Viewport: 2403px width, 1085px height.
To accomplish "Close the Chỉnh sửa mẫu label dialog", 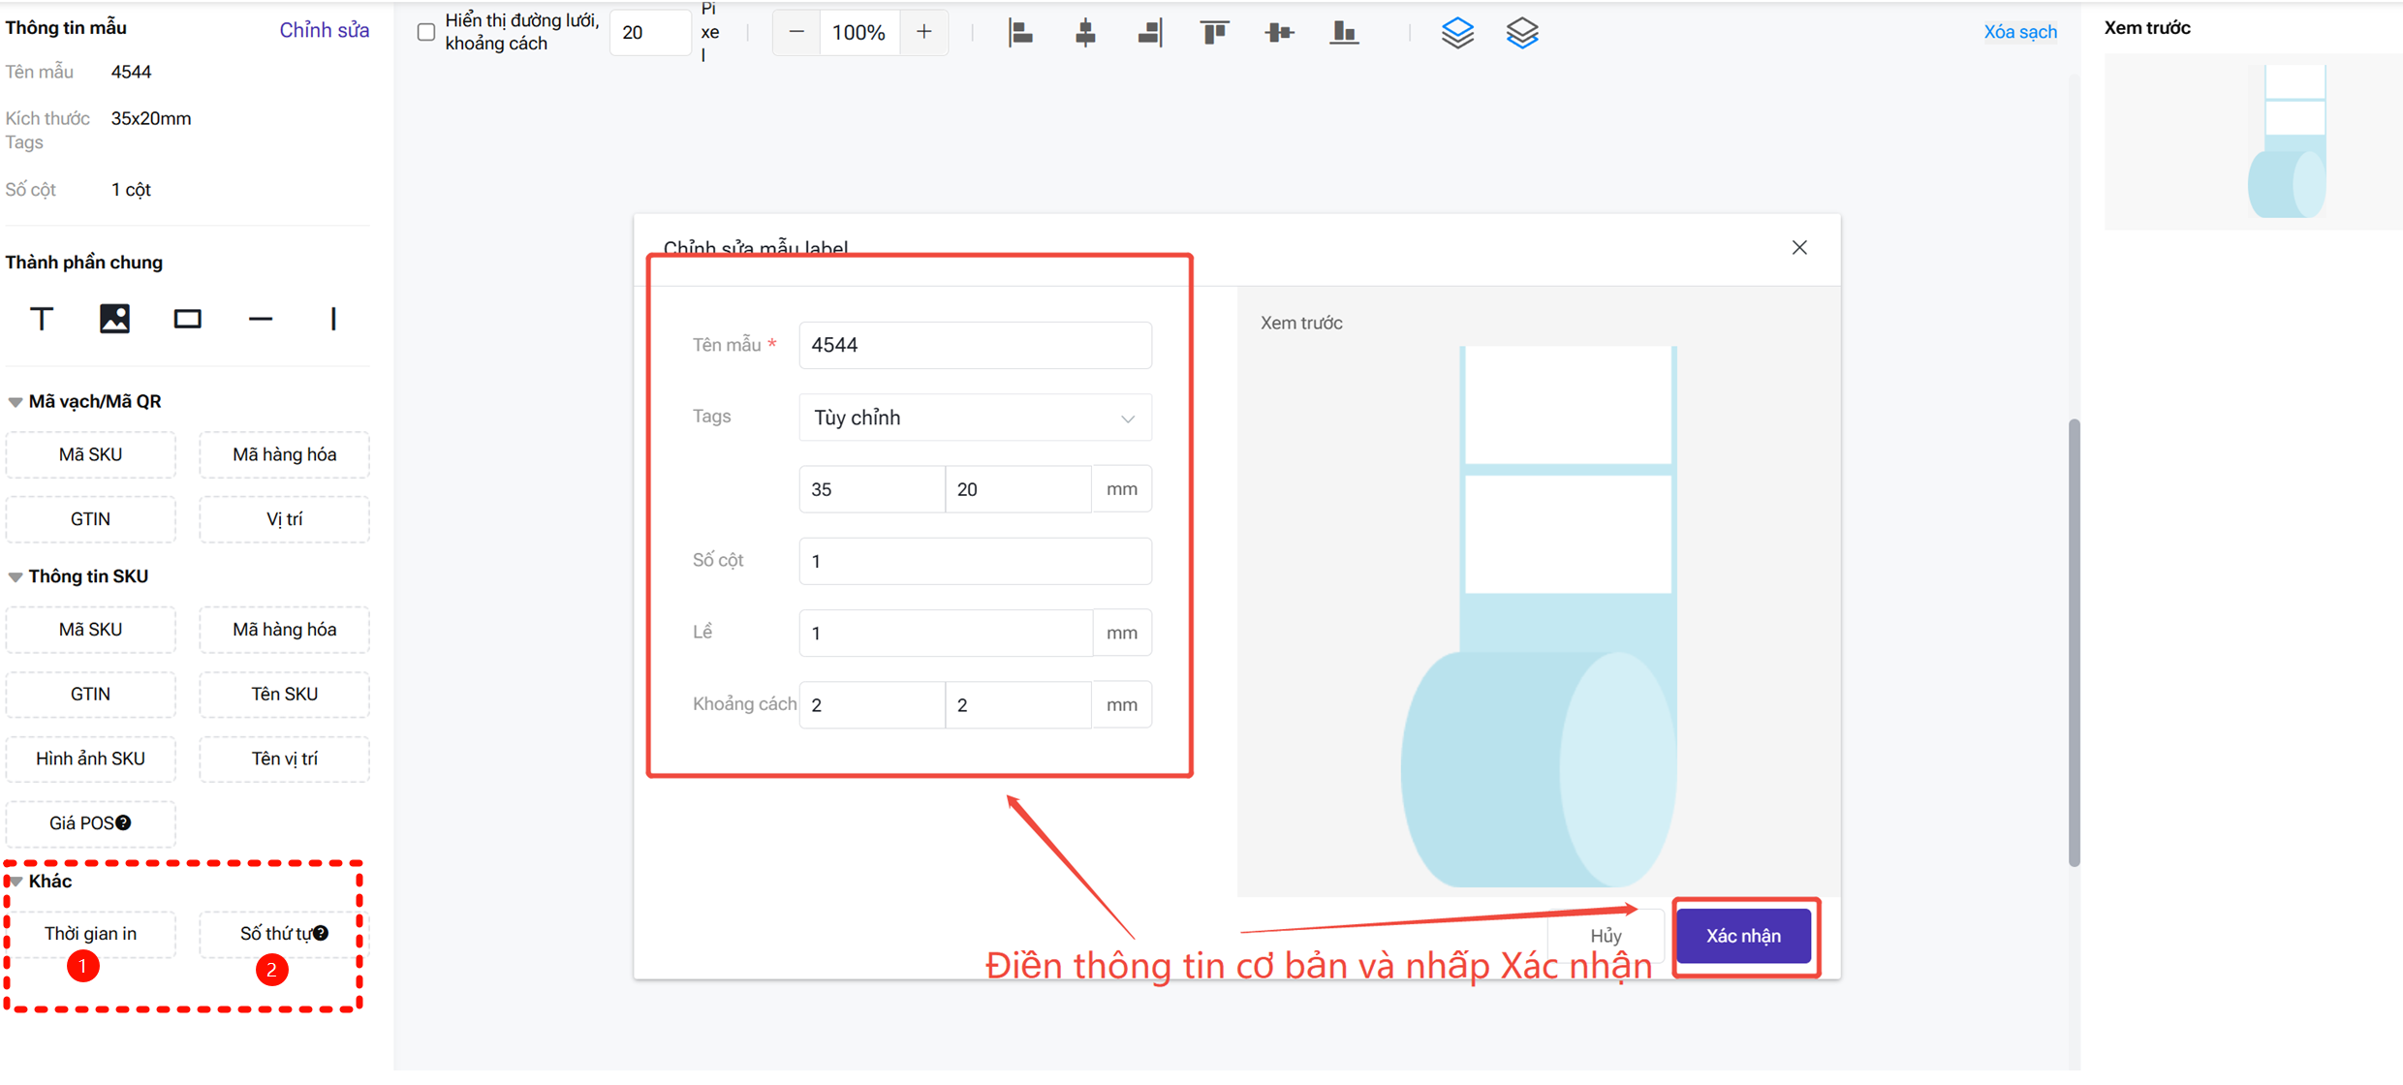I will [1799, 248].
